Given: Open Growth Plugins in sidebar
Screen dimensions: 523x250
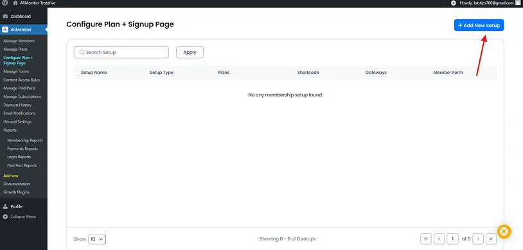Looking at the screenshot, I should pyautogui.click(x=16, y=192).
